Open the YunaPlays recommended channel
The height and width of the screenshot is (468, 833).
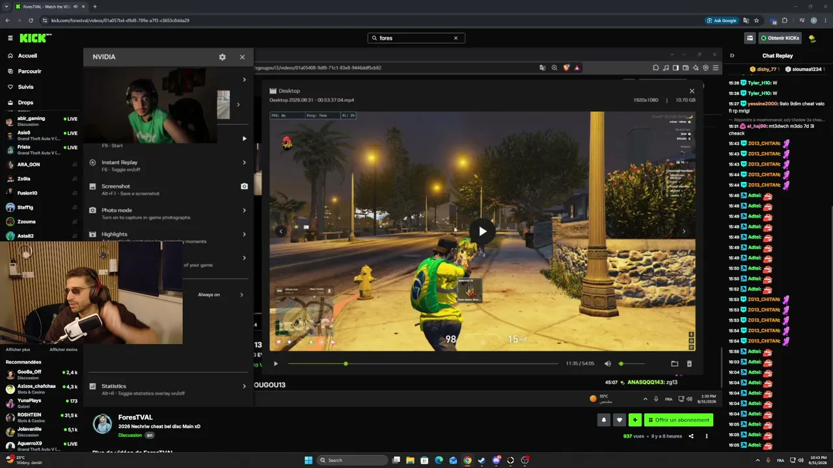click(x=42, y=402)
